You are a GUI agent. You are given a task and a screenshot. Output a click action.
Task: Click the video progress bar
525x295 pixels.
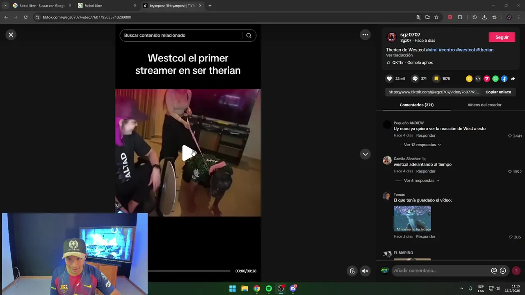[x=189, y=271]
